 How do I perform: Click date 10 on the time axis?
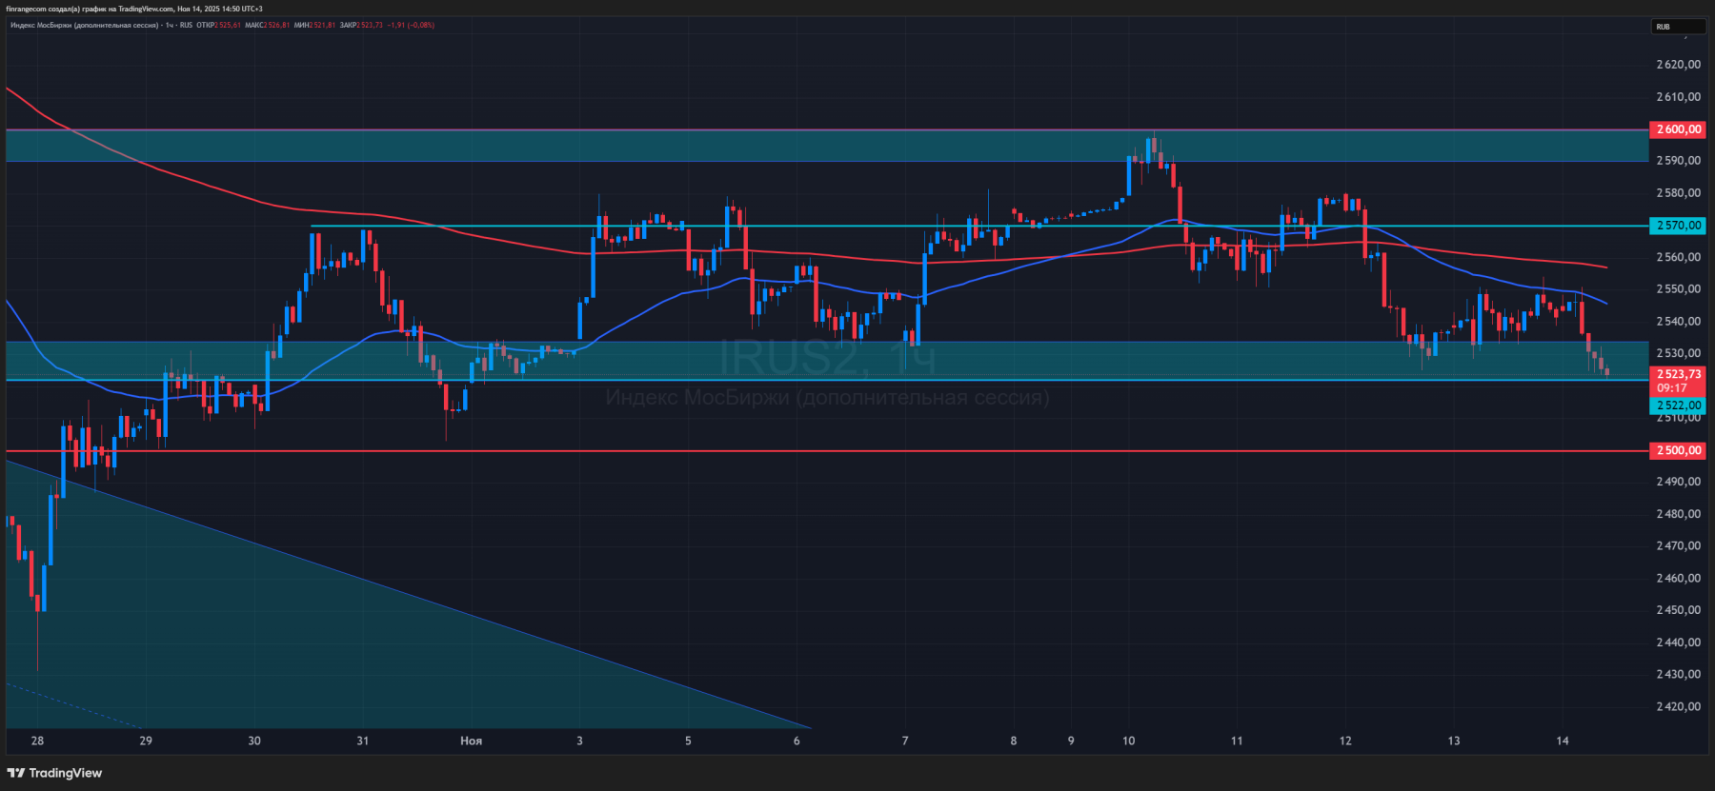click(x=1128, y=741)
